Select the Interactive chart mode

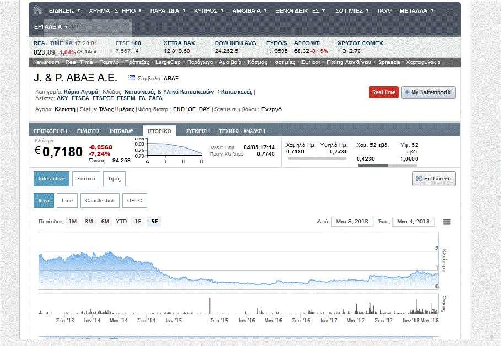click(51, 179)
